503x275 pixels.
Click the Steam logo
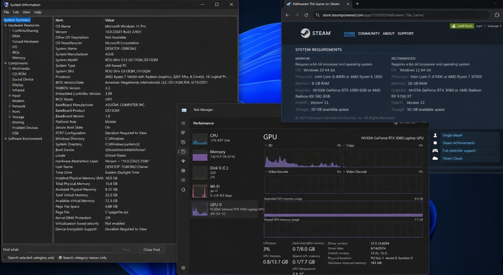pyautogui.click(x=316, y=33)
